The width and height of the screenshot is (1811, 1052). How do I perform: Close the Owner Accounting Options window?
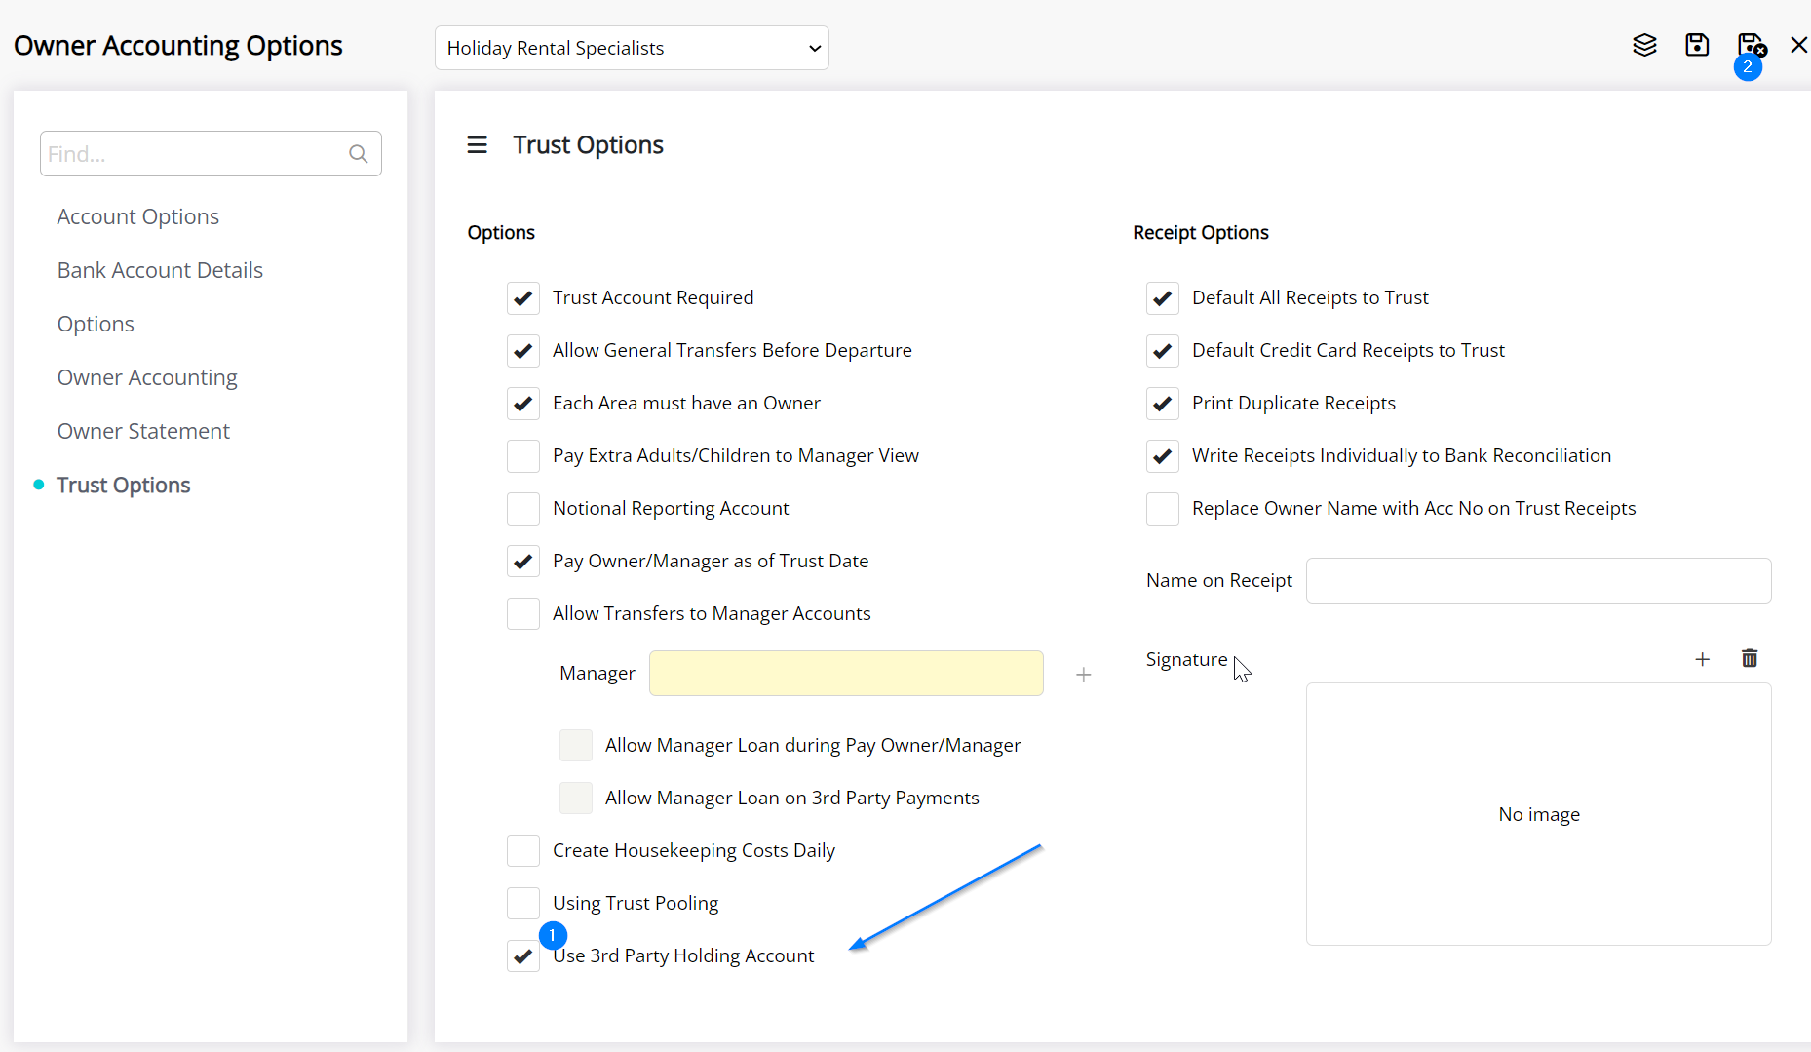(x=1798, y=45)
